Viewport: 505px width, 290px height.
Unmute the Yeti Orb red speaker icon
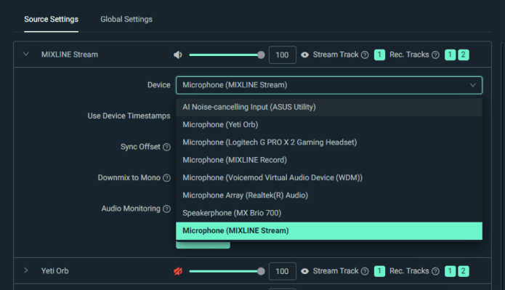[178, 271]
